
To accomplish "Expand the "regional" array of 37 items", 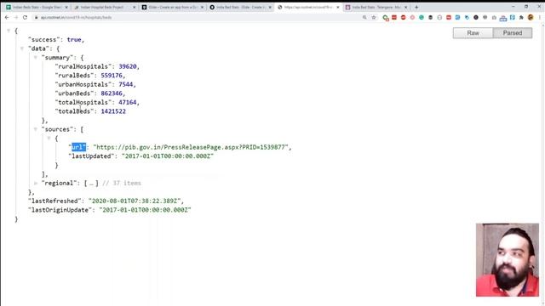I will pyautogui.click(x=36, y=183).
